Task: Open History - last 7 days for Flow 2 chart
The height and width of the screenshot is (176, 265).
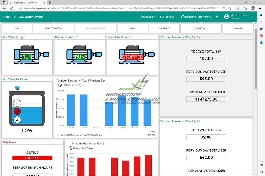Action: (x=81, y=148)
